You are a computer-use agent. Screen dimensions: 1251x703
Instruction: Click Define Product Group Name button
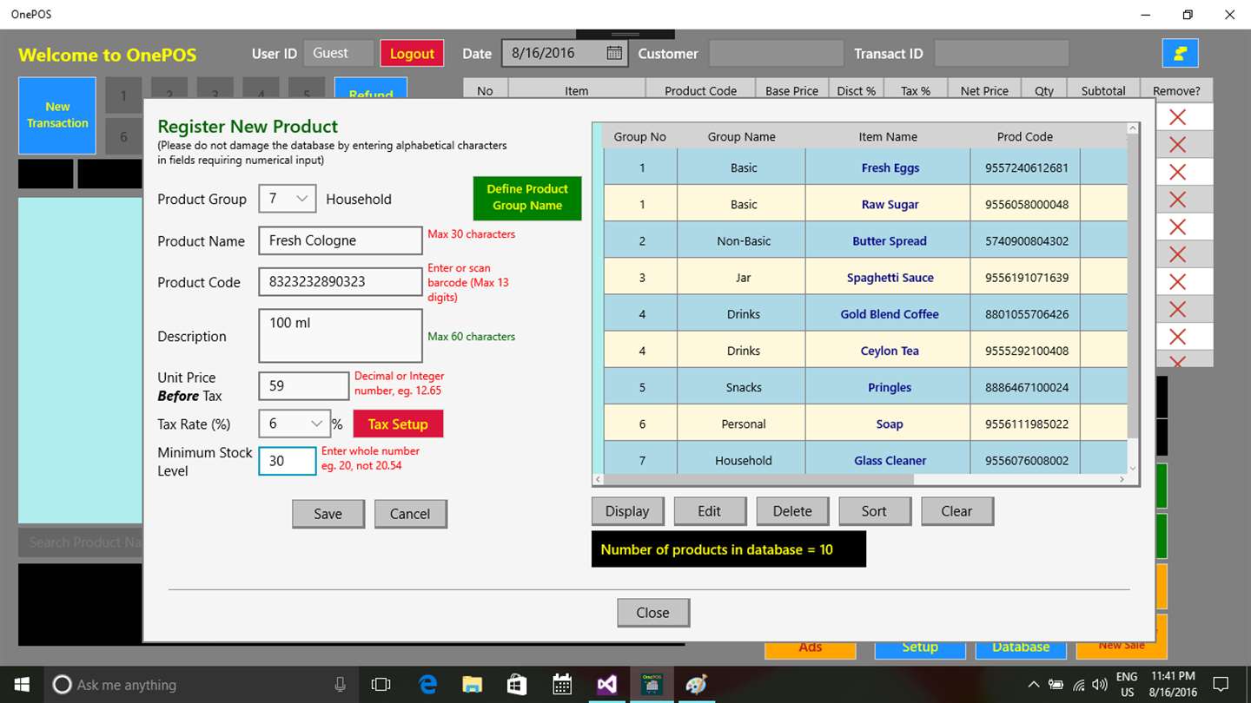coord(527,198)
